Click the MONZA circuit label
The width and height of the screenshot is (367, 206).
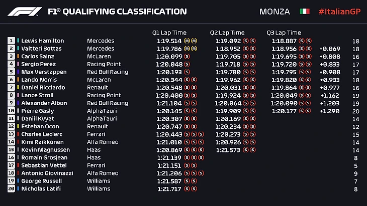point(274,12)
